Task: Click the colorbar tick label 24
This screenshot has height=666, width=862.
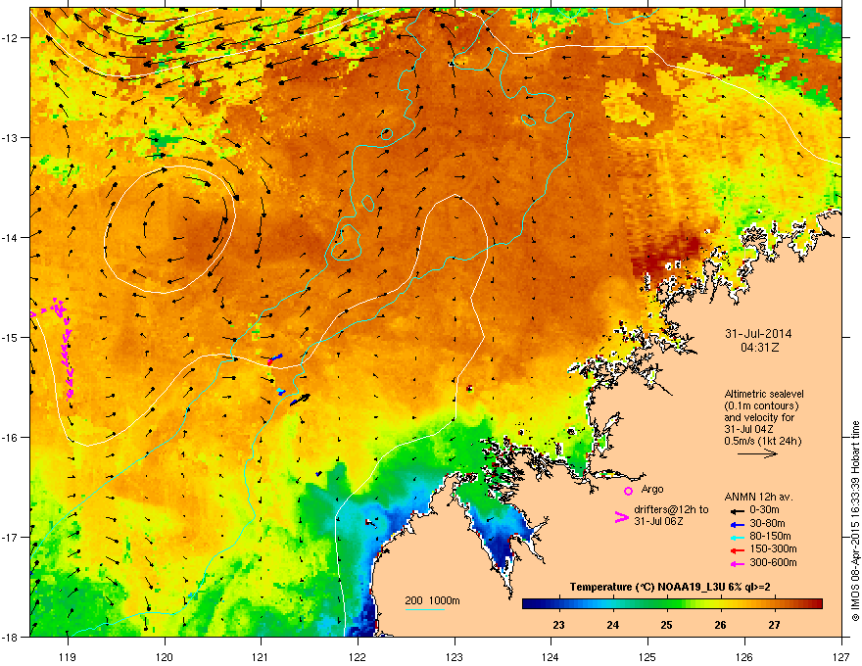Action: 612,625
